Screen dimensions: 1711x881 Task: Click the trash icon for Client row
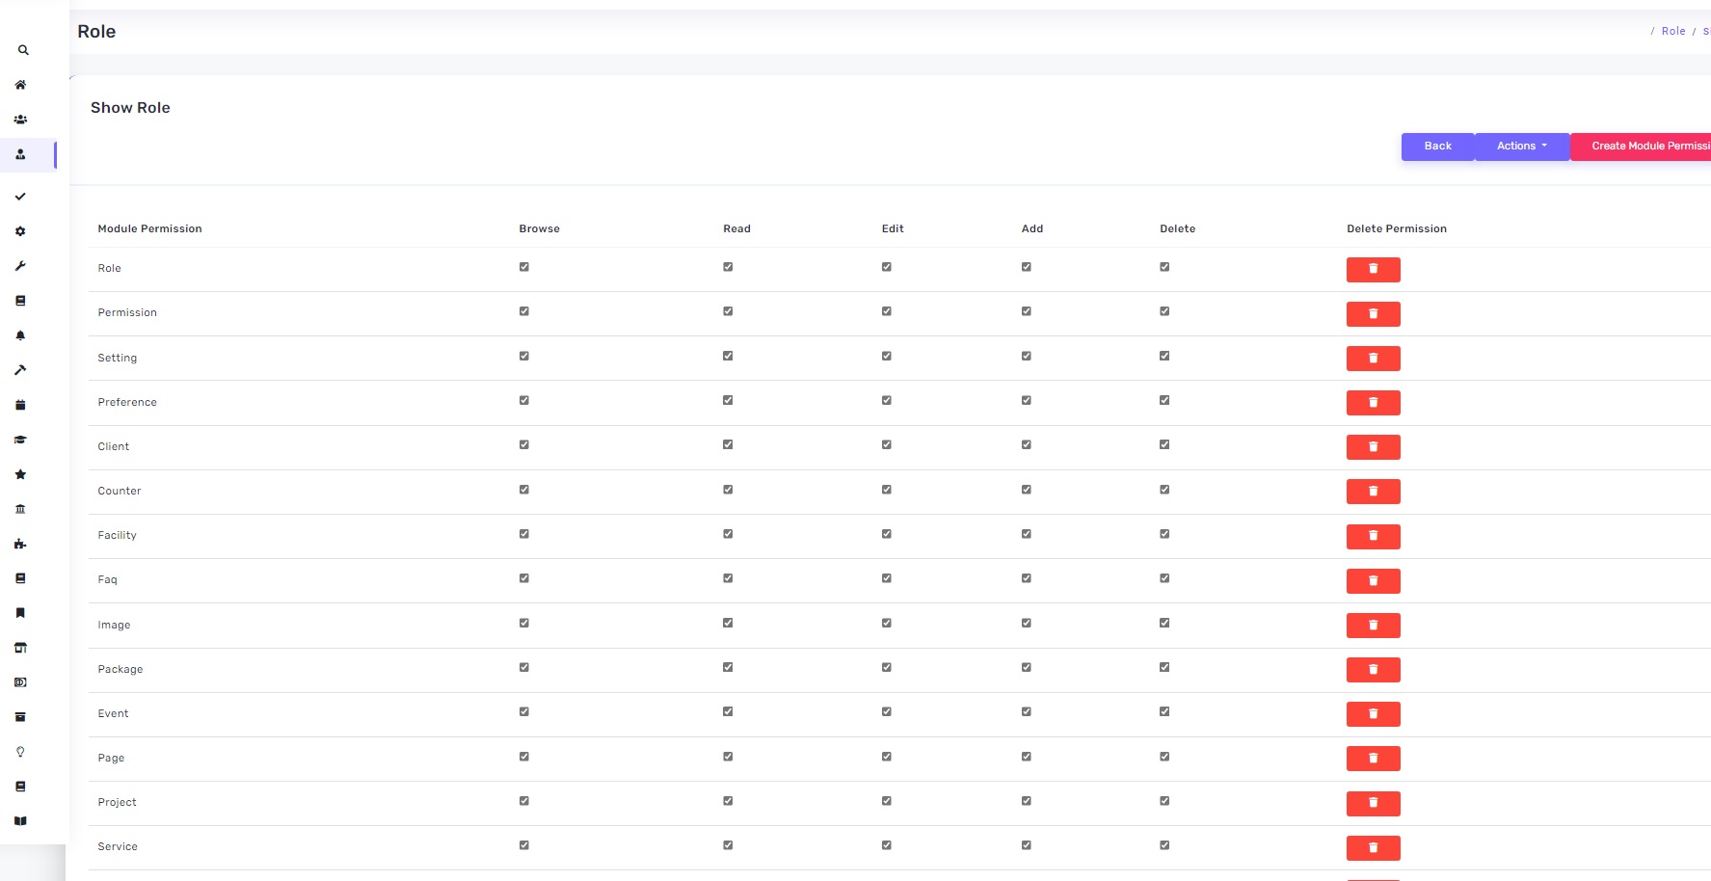[1373, 447]
